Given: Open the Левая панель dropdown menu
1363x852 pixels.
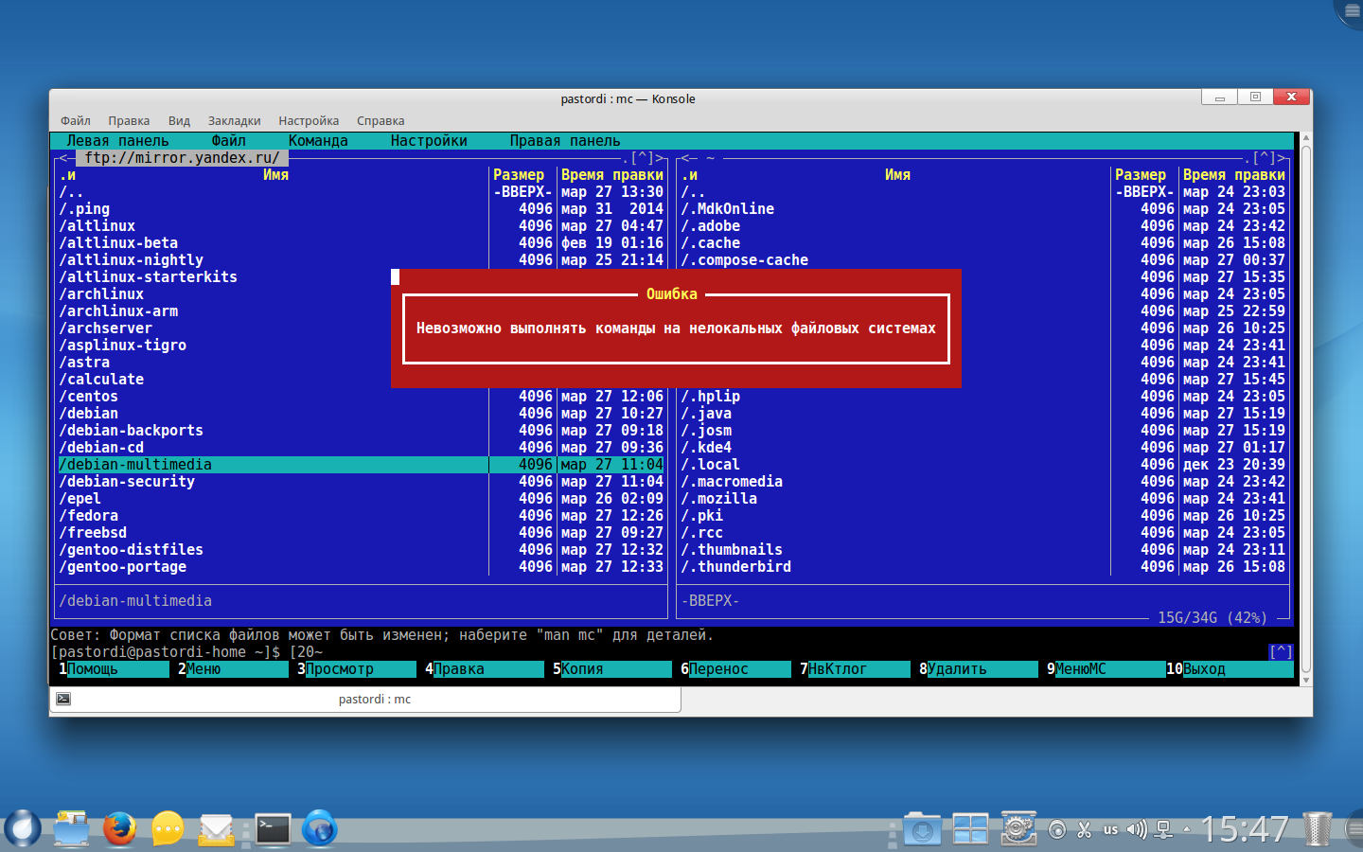Looking at the screenshot, I should click(x=117, y=141).
